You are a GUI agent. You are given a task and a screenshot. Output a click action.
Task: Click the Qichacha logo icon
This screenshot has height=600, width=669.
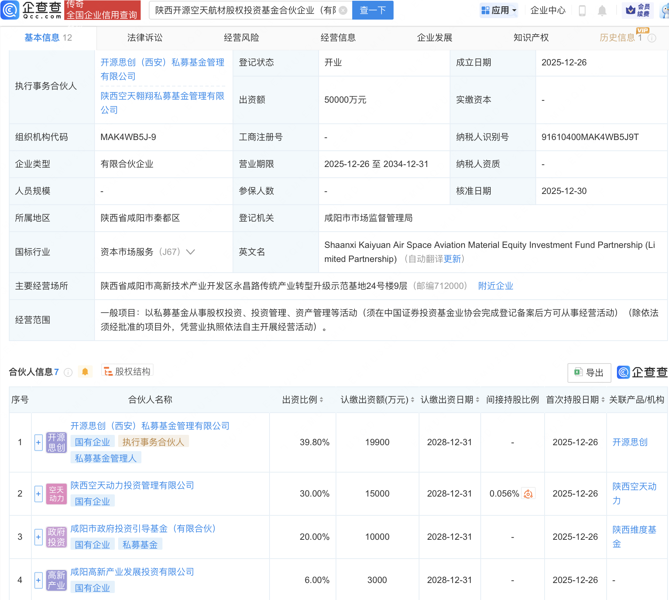[10, 10]
